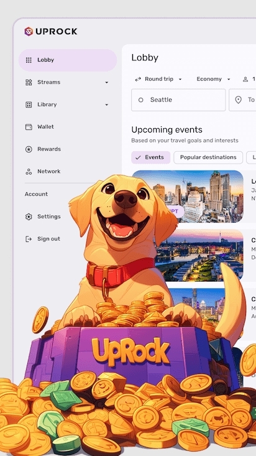Click the UpRock logo icon
Image resolution: width=256 pixels, height=456 pixels.
pyautogui.click(x=29, y=31)
